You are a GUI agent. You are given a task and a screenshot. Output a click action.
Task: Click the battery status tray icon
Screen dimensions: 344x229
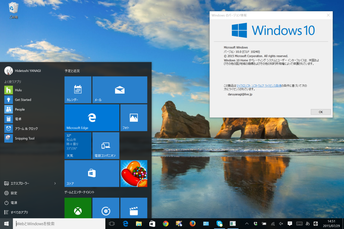pos(264,224)
